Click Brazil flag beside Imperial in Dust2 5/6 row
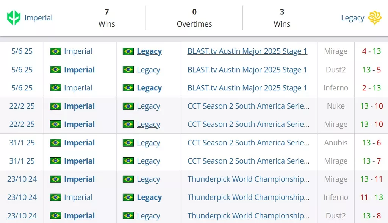Screen dimensions: 388x223 55,69
